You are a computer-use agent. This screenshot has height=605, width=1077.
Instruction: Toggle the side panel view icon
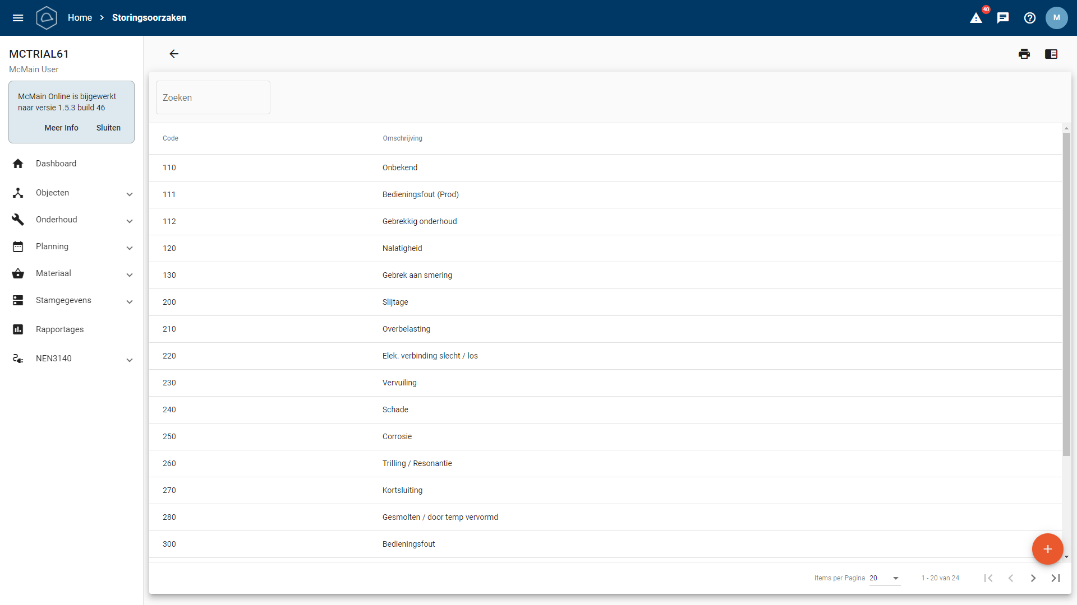pos(1051,54)
